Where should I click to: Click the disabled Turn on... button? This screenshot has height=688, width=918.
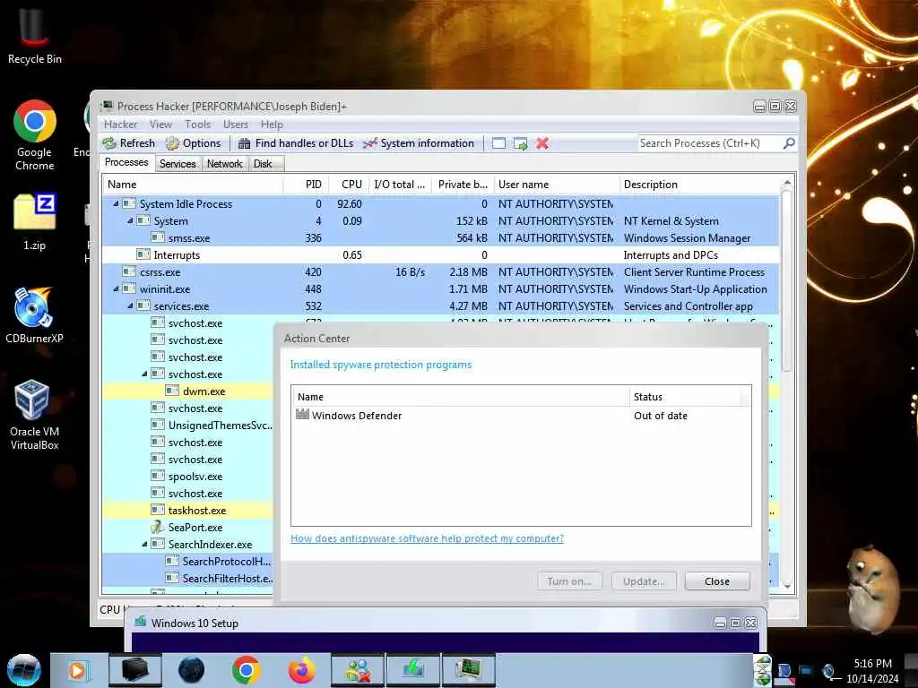pos(569,580)
